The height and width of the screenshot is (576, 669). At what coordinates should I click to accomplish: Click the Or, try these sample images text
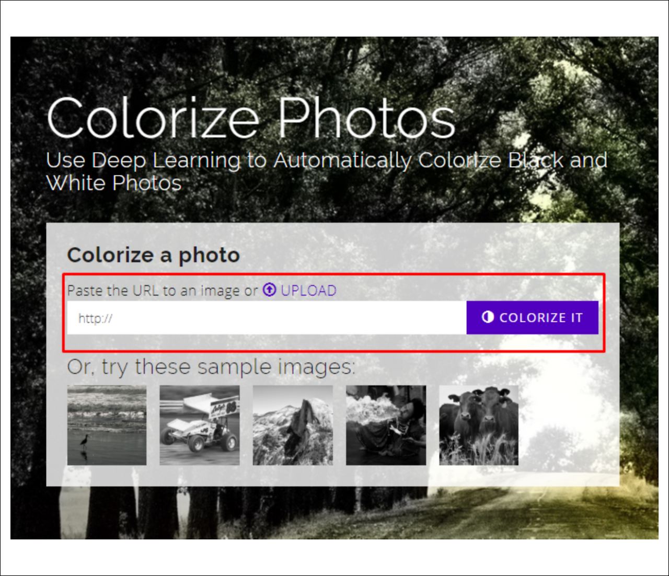[211, 367]
